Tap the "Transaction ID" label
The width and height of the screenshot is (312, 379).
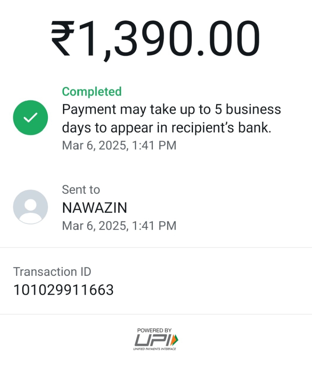(x=52, y=272)
